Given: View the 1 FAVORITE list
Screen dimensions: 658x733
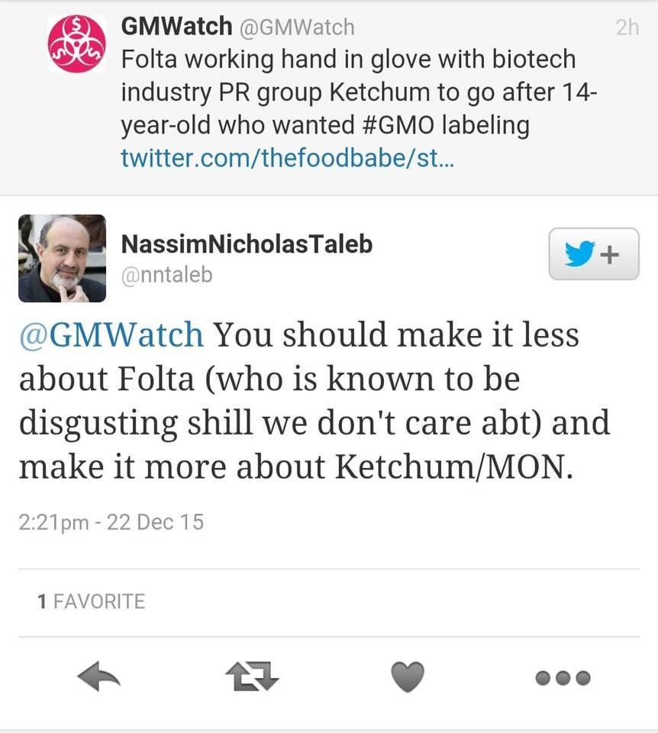Looking at the screenshot, I should 91,602.
